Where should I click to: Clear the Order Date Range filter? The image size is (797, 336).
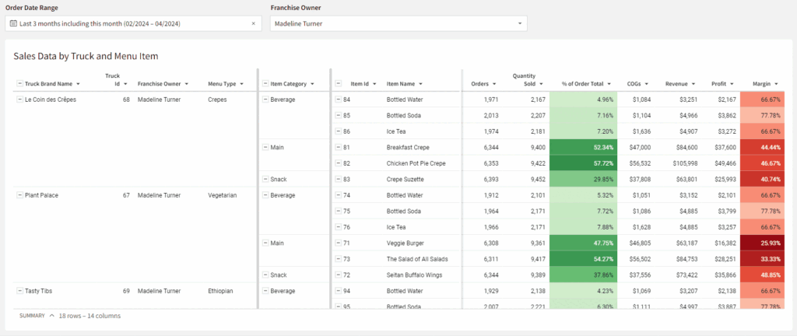tap(253, 23)
